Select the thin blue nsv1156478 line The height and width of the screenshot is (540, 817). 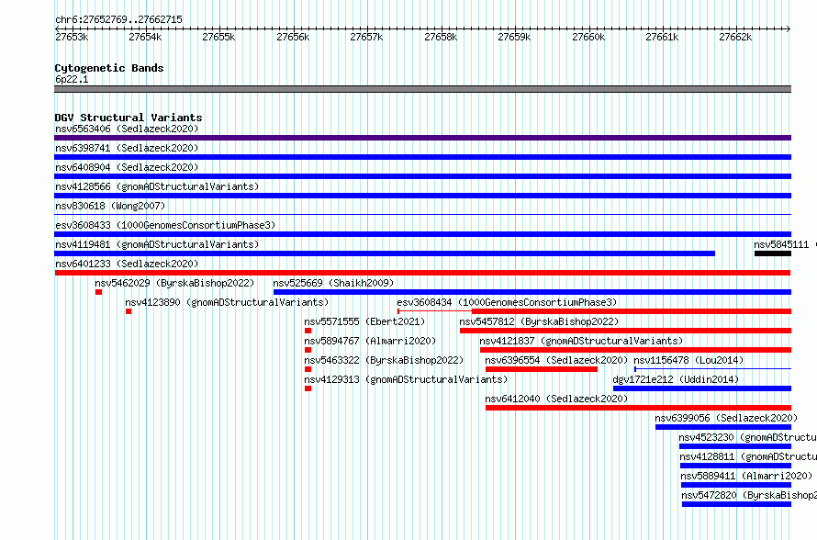pyautogui.click(x=712, y=369)
